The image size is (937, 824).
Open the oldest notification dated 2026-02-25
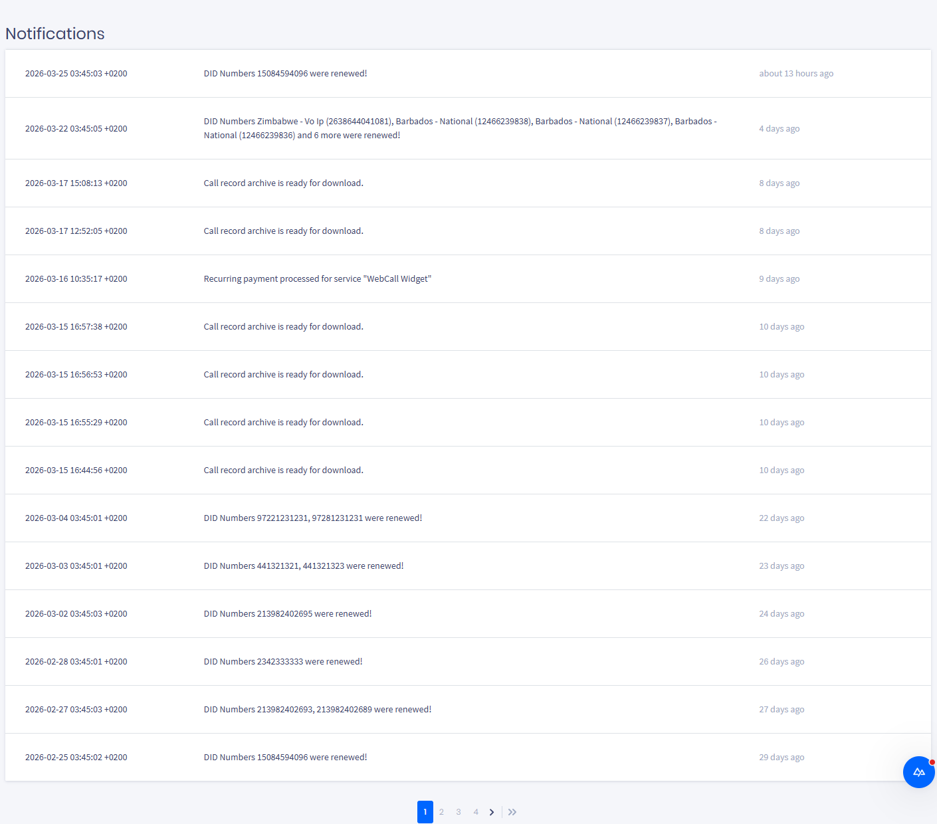click(x=285, y=757)
